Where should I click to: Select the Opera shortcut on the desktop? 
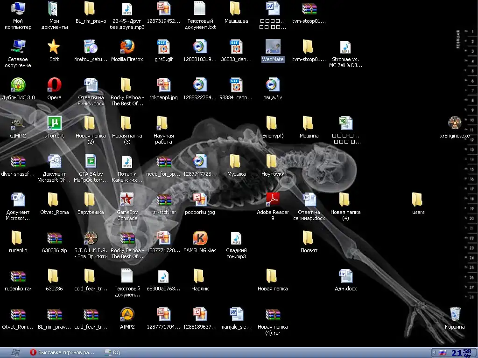(54, 85)
